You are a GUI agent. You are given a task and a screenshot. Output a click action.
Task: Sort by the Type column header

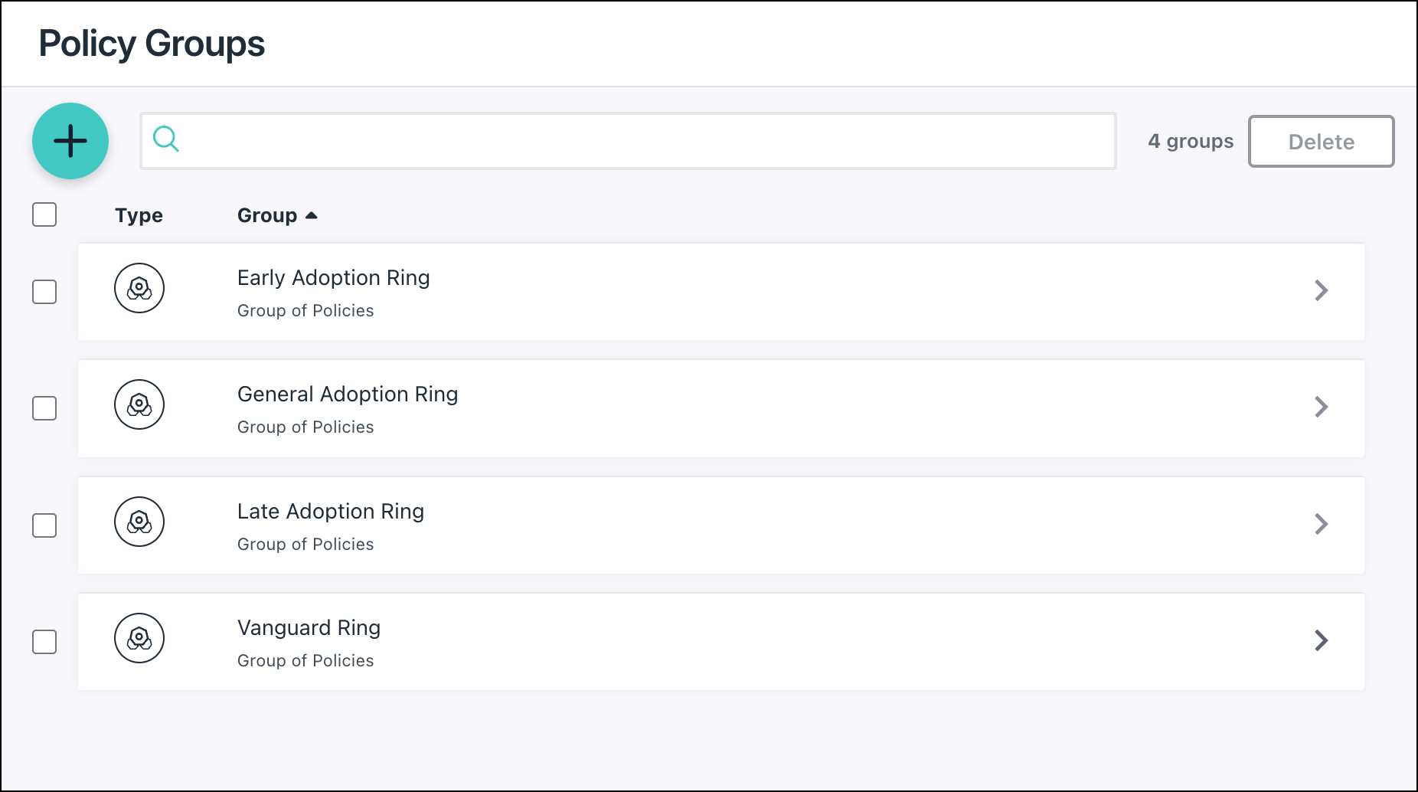[139, 215]
